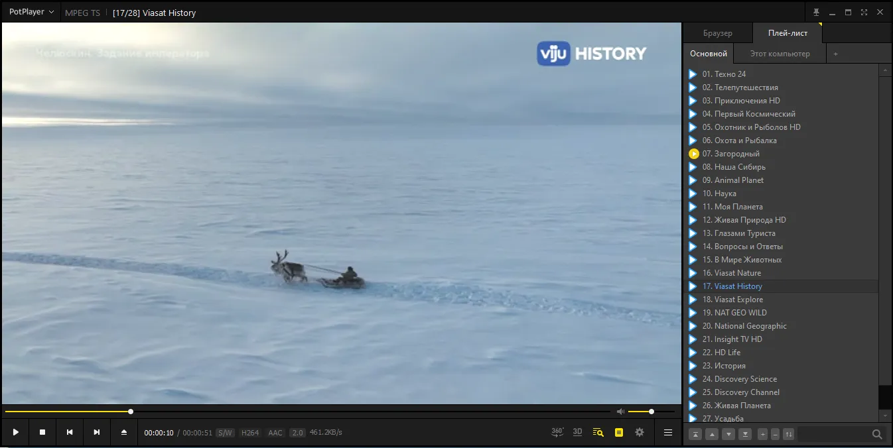Move item to bottom of playlist
Viewport: 893px width, 448px height.
[745, 435]
